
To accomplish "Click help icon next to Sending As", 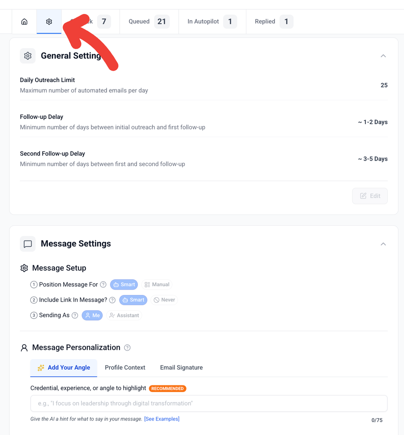I will click(75, 315).
